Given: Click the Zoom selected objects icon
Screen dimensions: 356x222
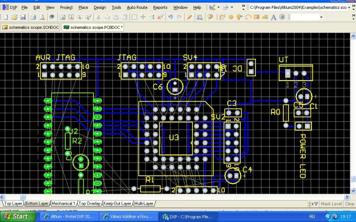Looking at the screenshot, I should tap(80, 17).
